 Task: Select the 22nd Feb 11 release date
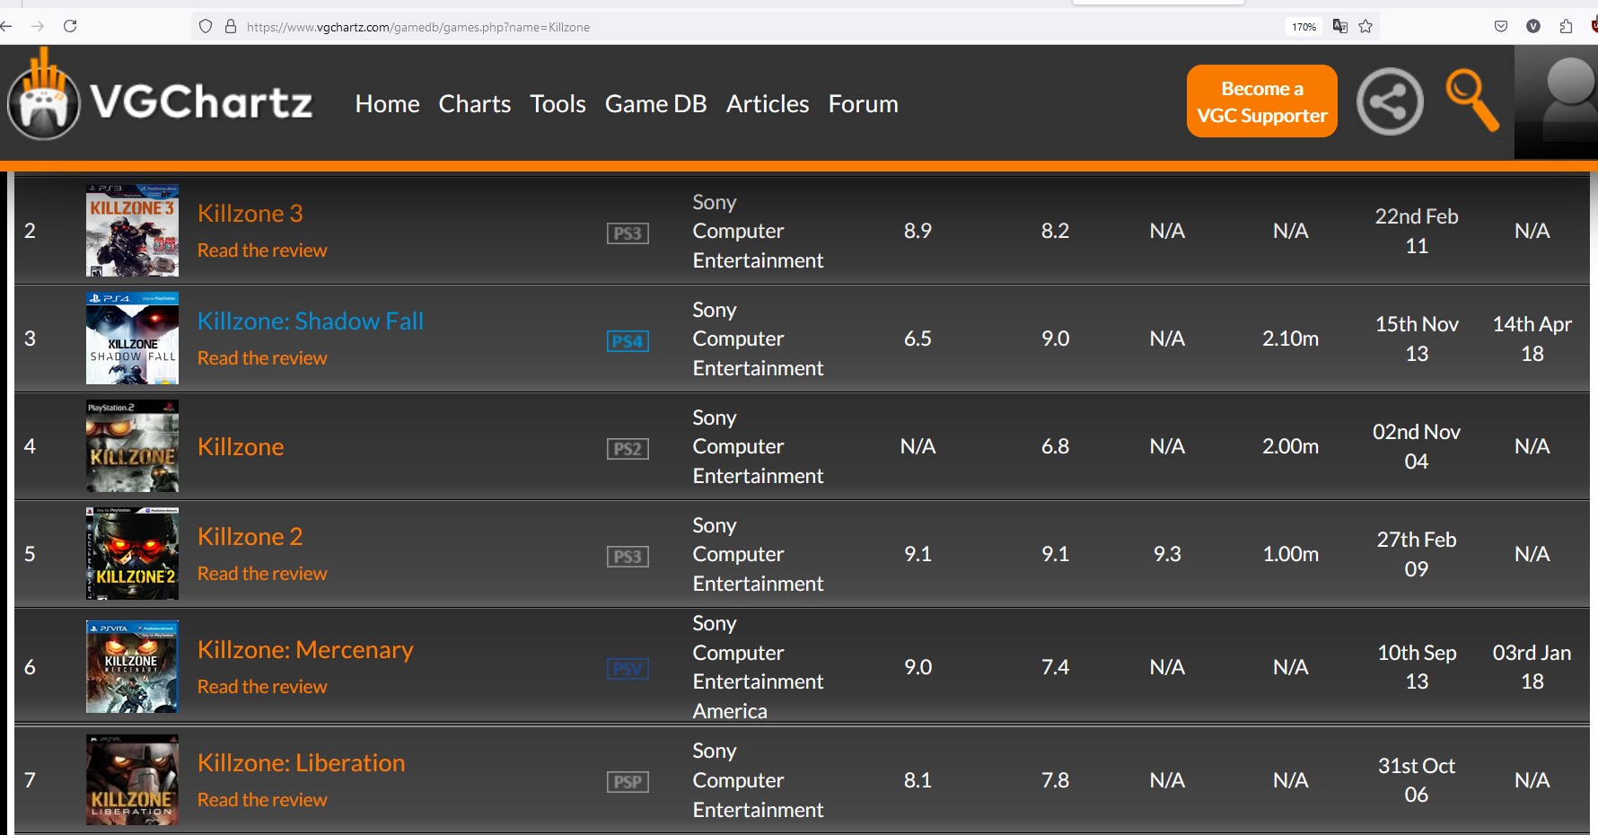point(1417,231)
